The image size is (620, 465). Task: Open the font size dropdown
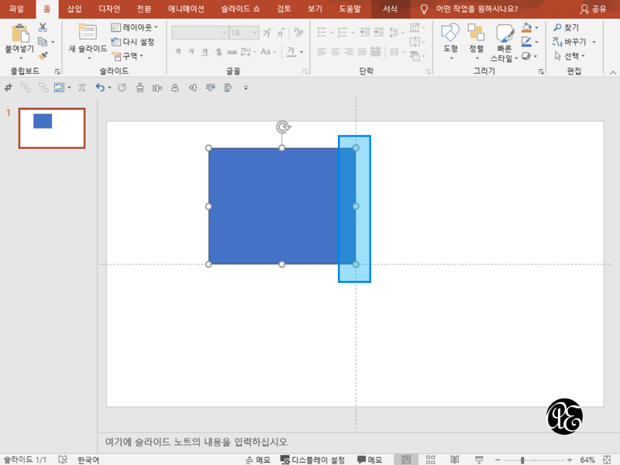coord(255,33)
